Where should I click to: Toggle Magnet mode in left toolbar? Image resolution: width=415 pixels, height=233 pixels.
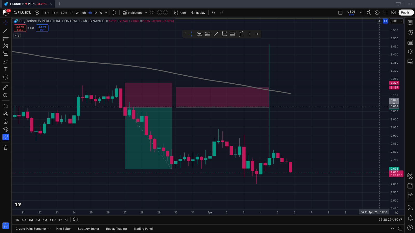[5, 106]
